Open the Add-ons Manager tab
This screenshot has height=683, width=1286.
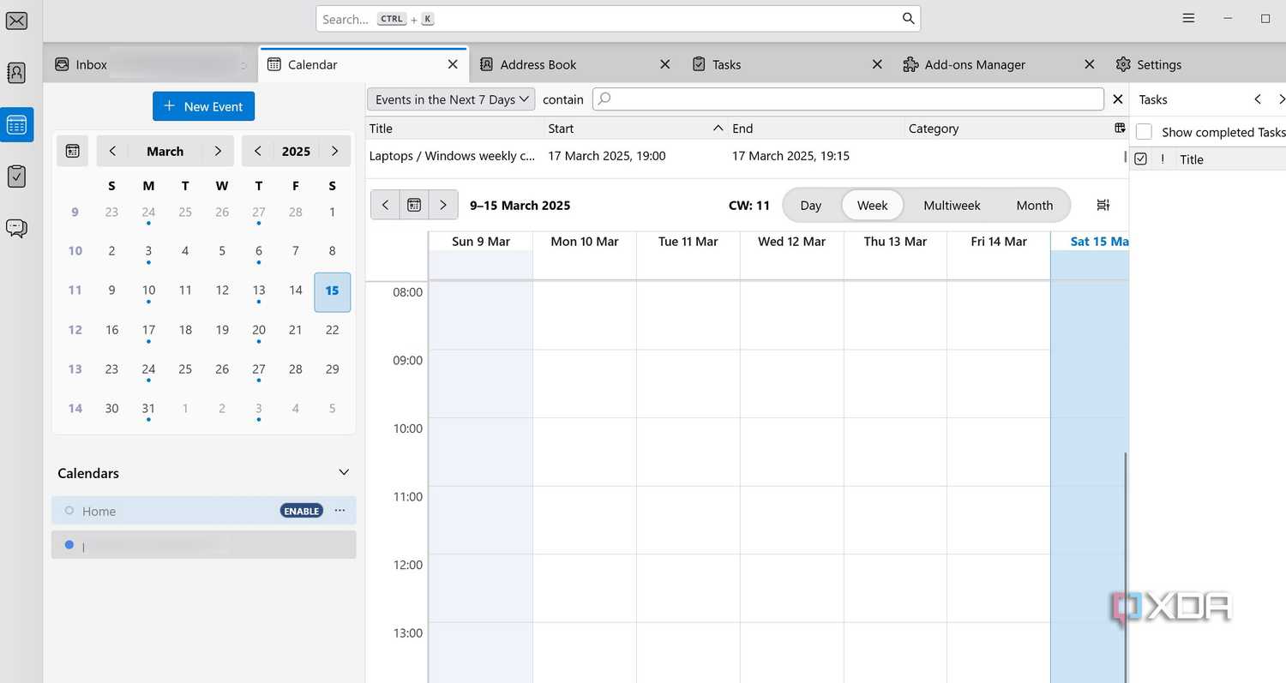coord(1000,64)
